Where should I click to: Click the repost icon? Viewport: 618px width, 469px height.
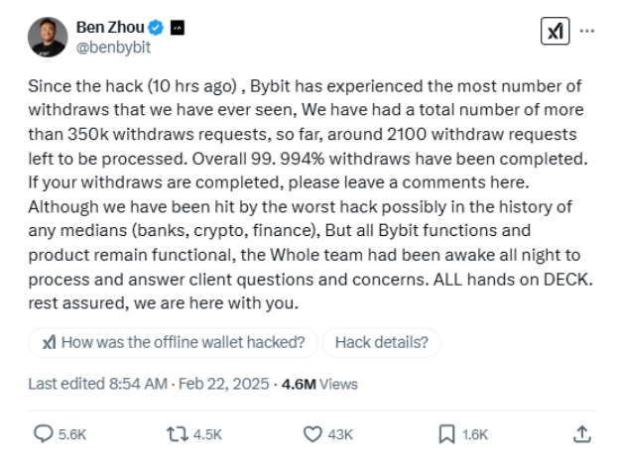pos(177,434)
